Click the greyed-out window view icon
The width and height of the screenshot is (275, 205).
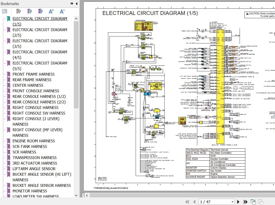pos(261,202)
